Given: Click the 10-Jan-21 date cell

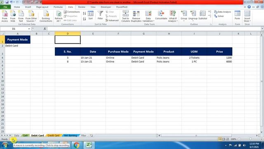Looking at the screenshot, I should [x=93, y=58].
